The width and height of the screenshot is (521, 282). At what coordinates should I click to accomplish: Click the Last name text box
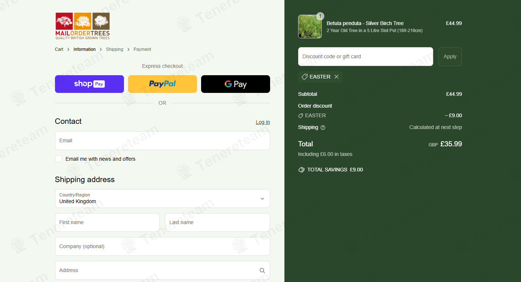[217, 223]
